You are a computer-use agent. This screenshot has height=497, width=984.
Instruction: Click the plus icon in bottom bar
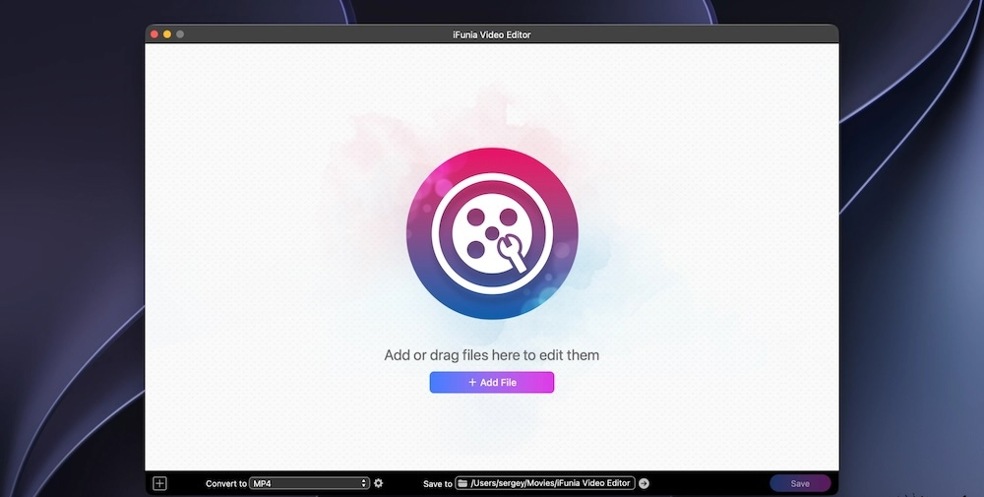click(x=160, y=483)
